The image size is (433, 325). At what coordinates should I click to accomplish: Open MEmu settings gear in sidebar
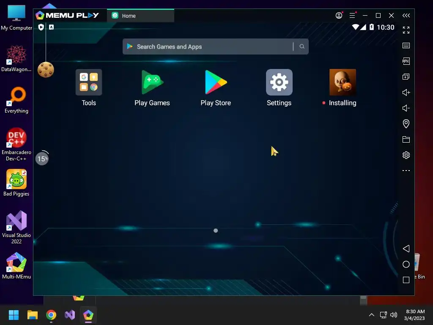pos(406,155)
